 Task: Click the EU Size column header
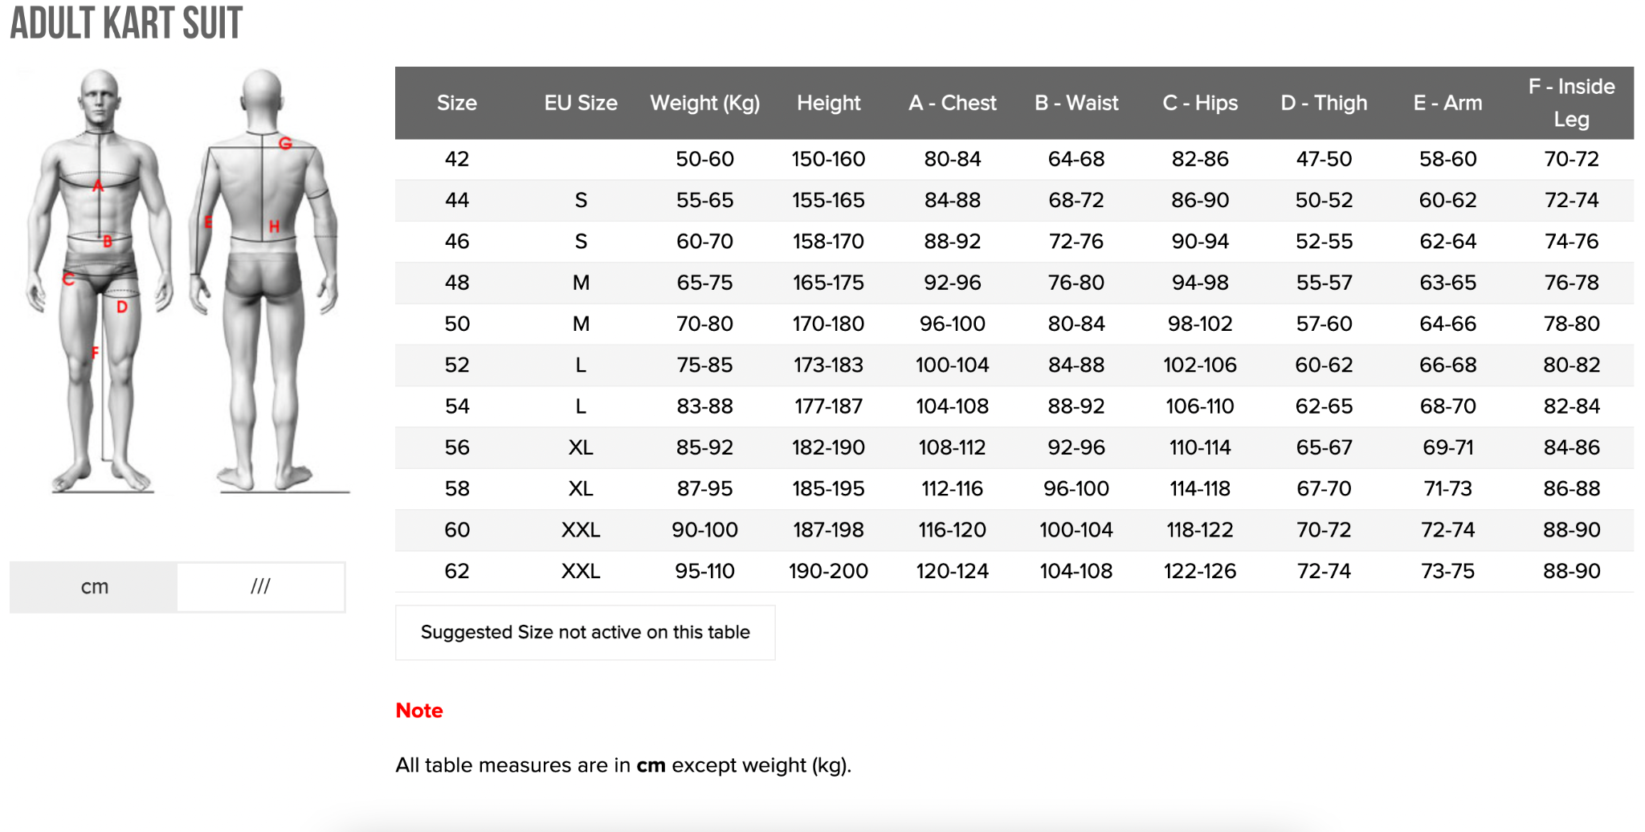pyautogui.click(x=581, y=104)
